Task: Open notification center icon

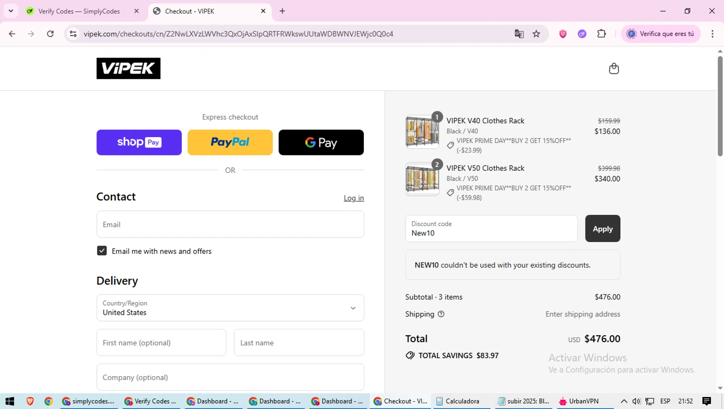Action: coord(707,401)
